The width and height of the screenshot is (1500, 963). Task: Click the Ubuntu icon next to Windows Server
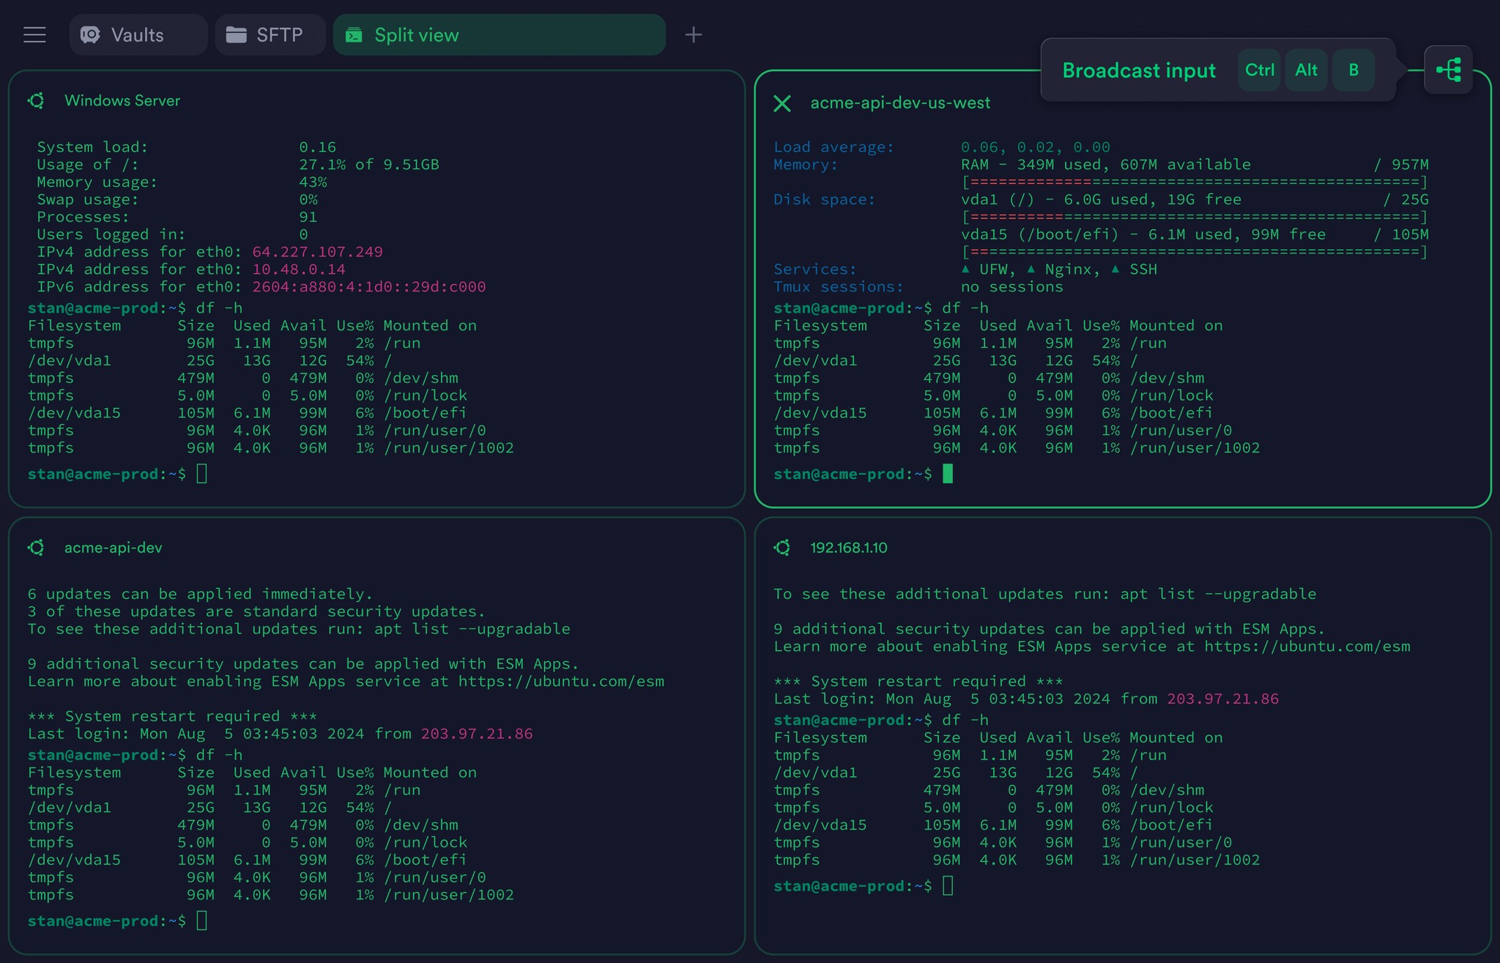tap(36, 100)
